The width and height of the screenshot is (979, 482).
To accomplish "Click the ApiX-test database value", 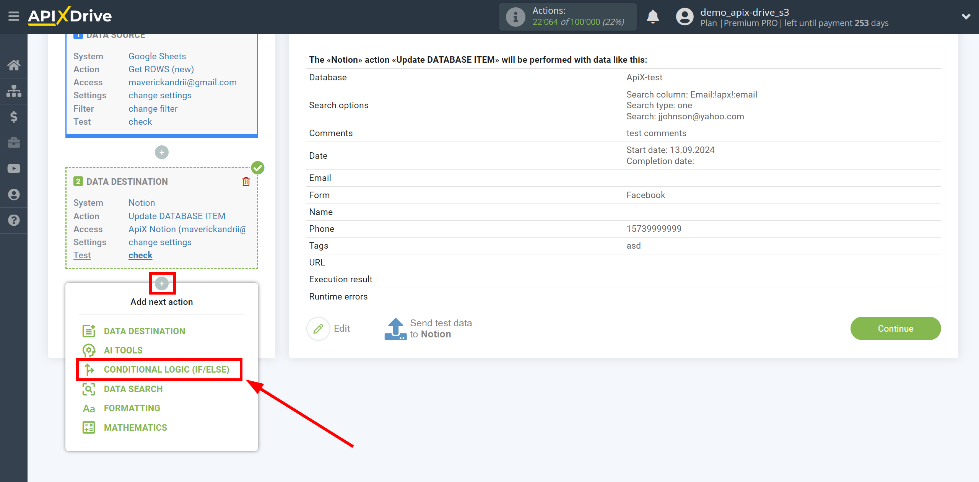I will point(644,77).
